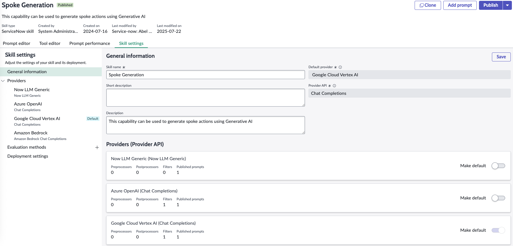Click Add prompt button
This screenshot has width=513, height=246.
point(460,5)
